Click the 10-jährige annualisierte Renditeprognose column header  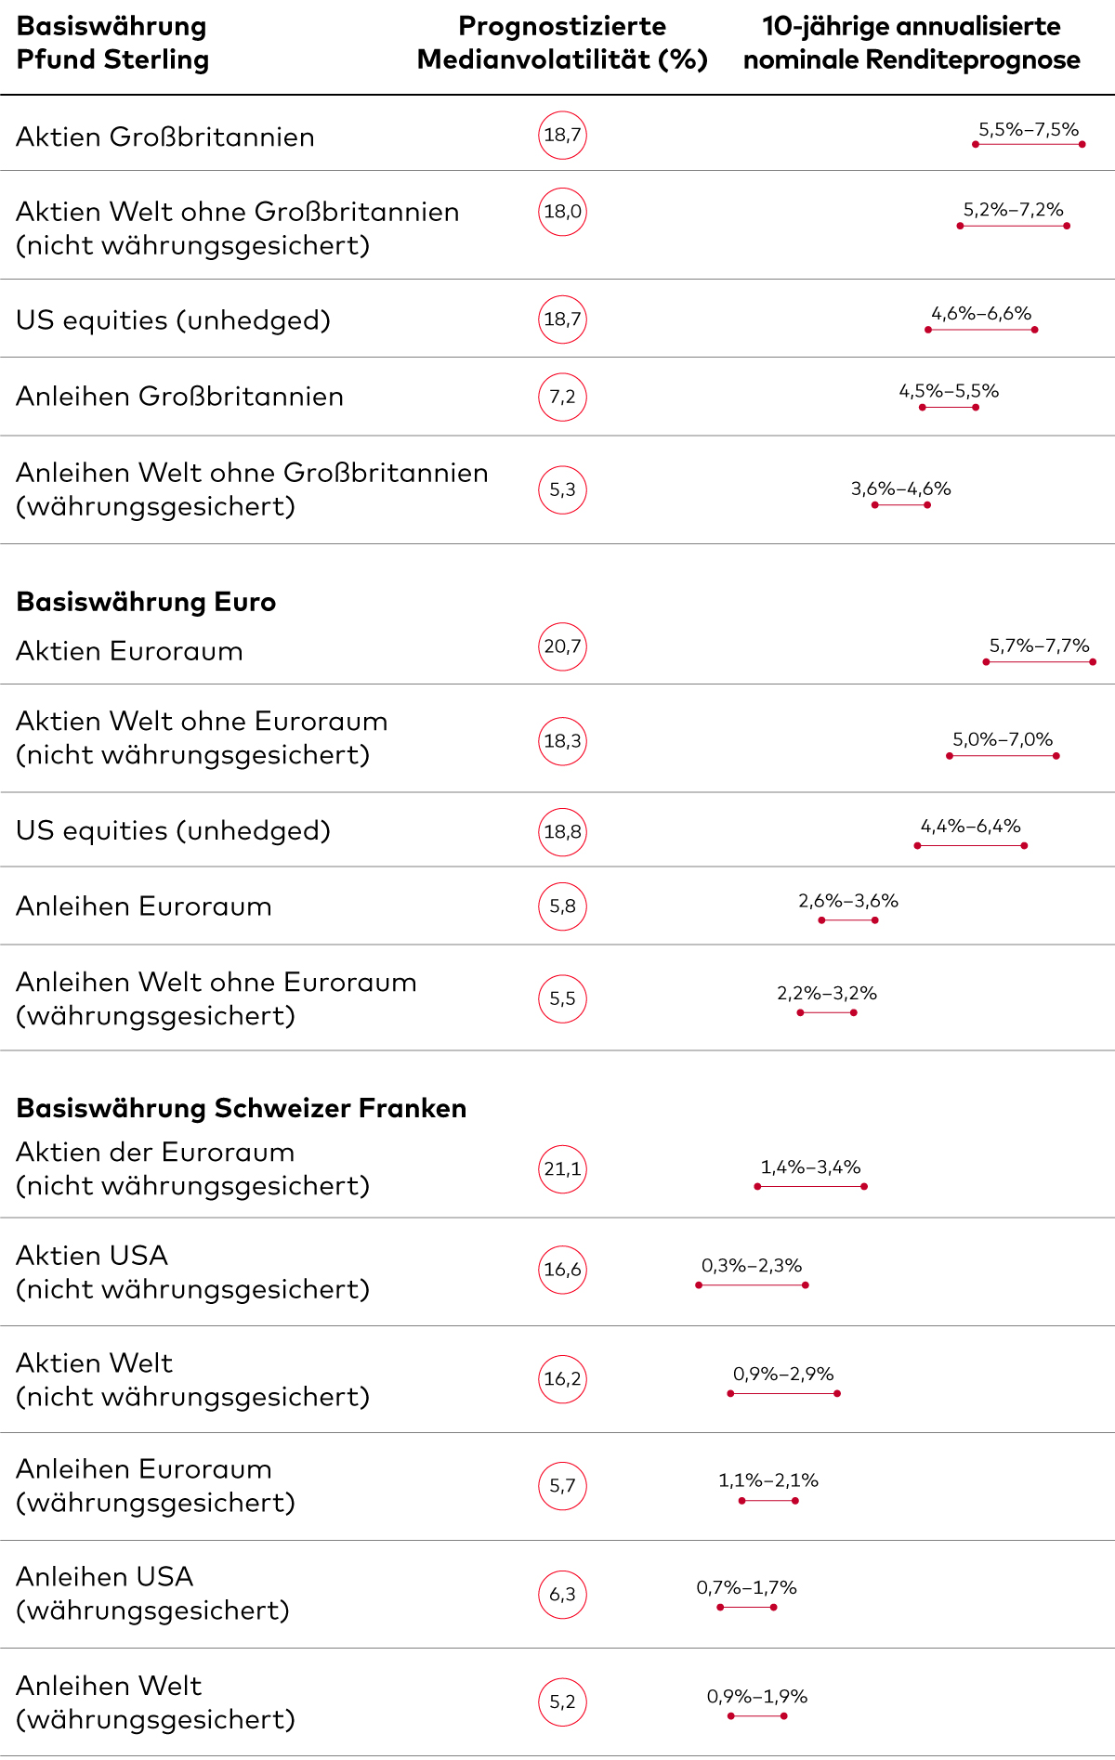click(x=912, y=43)
